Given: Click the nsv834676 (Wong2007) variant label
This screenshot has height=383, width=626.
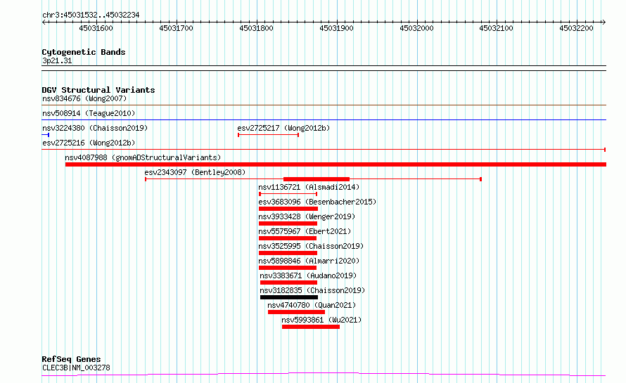Looking at the screenshot, I should (84, 98).
